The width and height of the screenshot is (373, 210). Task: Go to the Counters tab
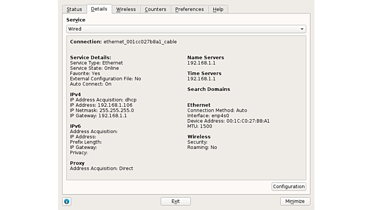point(155,9)
